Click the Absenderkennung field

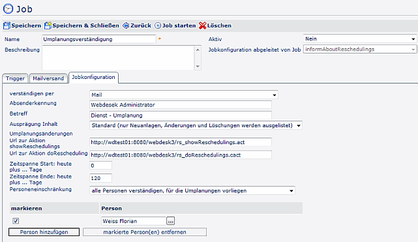[181, 105]
